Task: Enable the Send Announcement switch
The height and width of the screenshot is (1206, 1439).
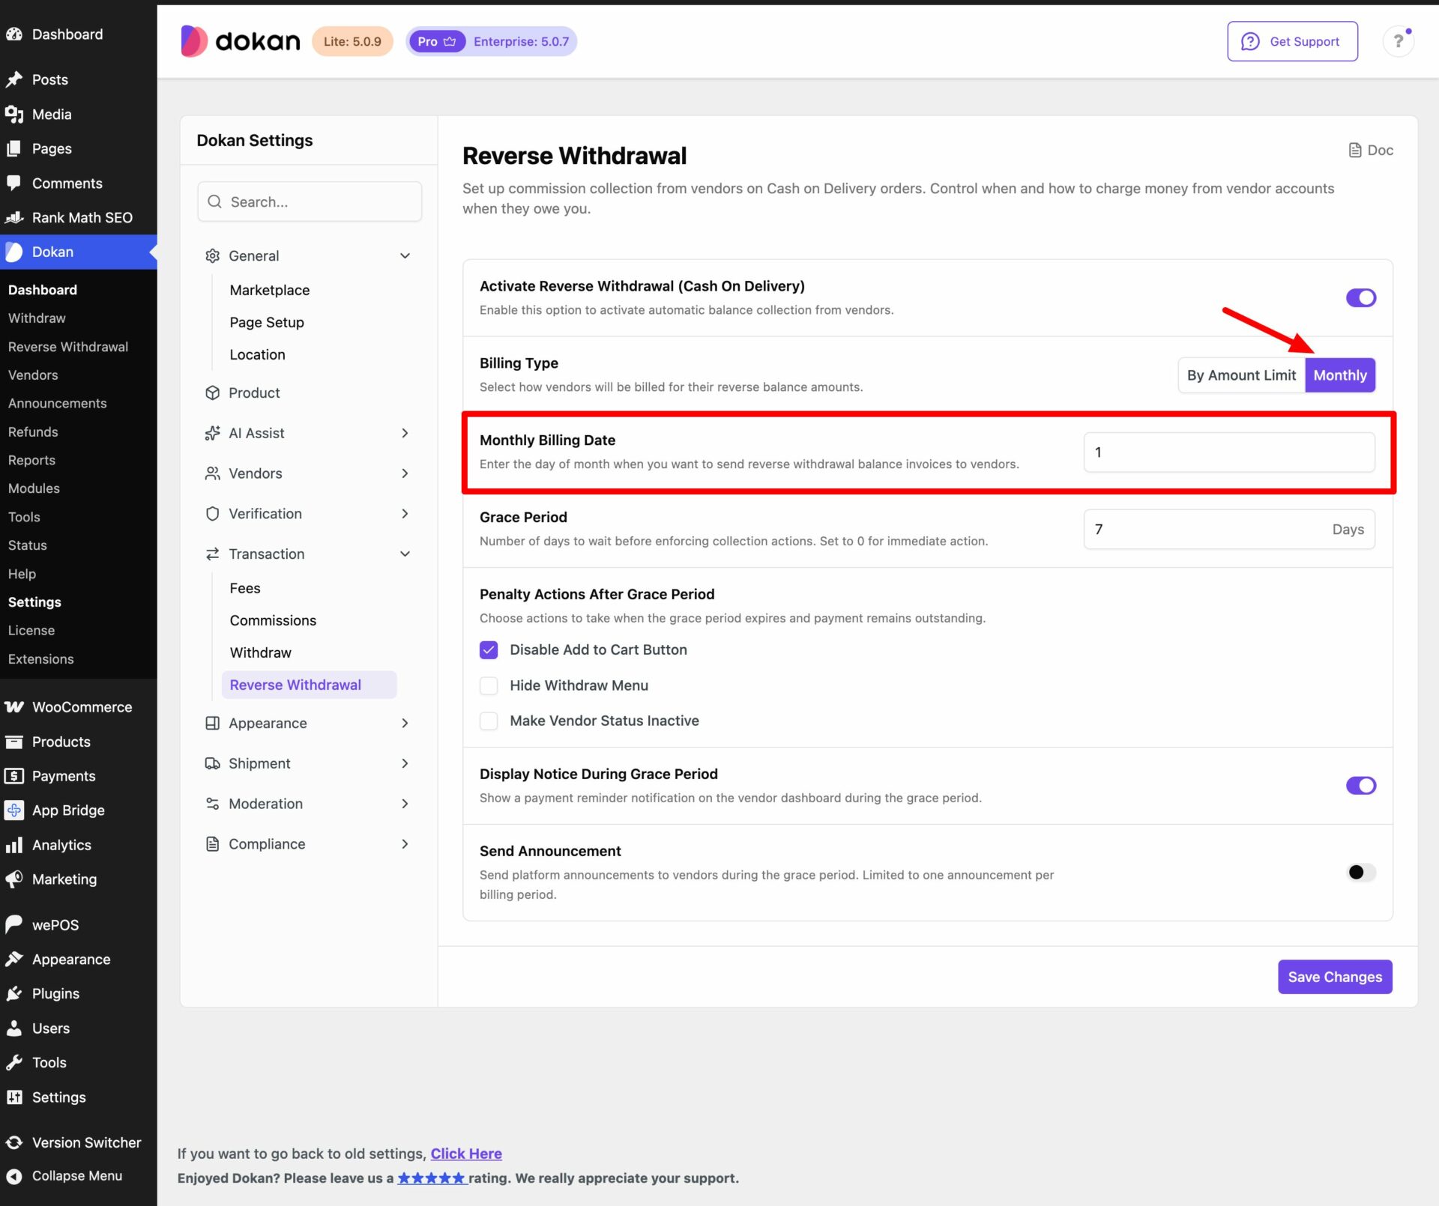Action: [1361, 873]
